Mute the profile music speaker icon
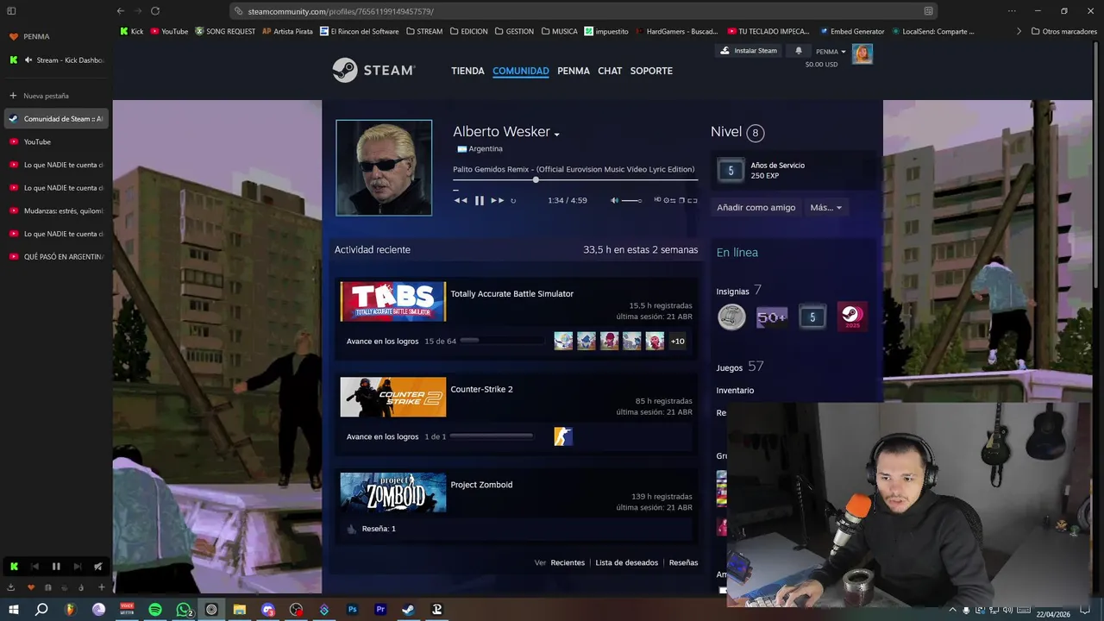Image resolution: width=1104 pixels, height=621 pixels. tap(615, 200)
